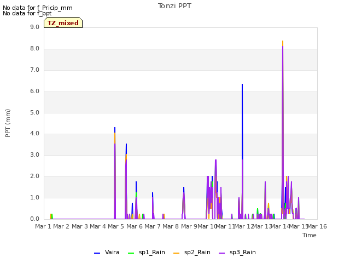Viewport: 350px width, 263px height.
Task: Click the TZ_mixed annotation box
Action: (x=63, y=22)
